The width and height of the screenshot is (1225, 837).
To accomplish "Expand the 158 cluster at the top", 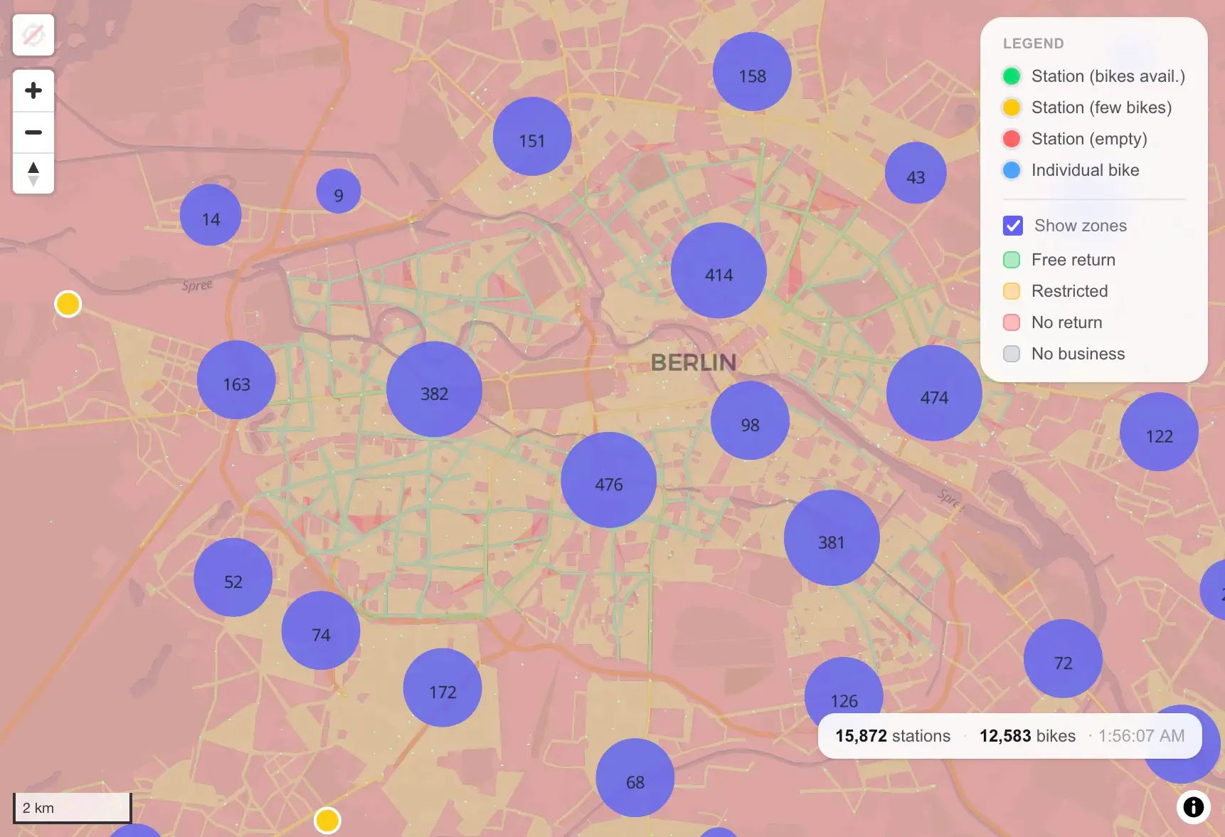I will tap(751, 76).
